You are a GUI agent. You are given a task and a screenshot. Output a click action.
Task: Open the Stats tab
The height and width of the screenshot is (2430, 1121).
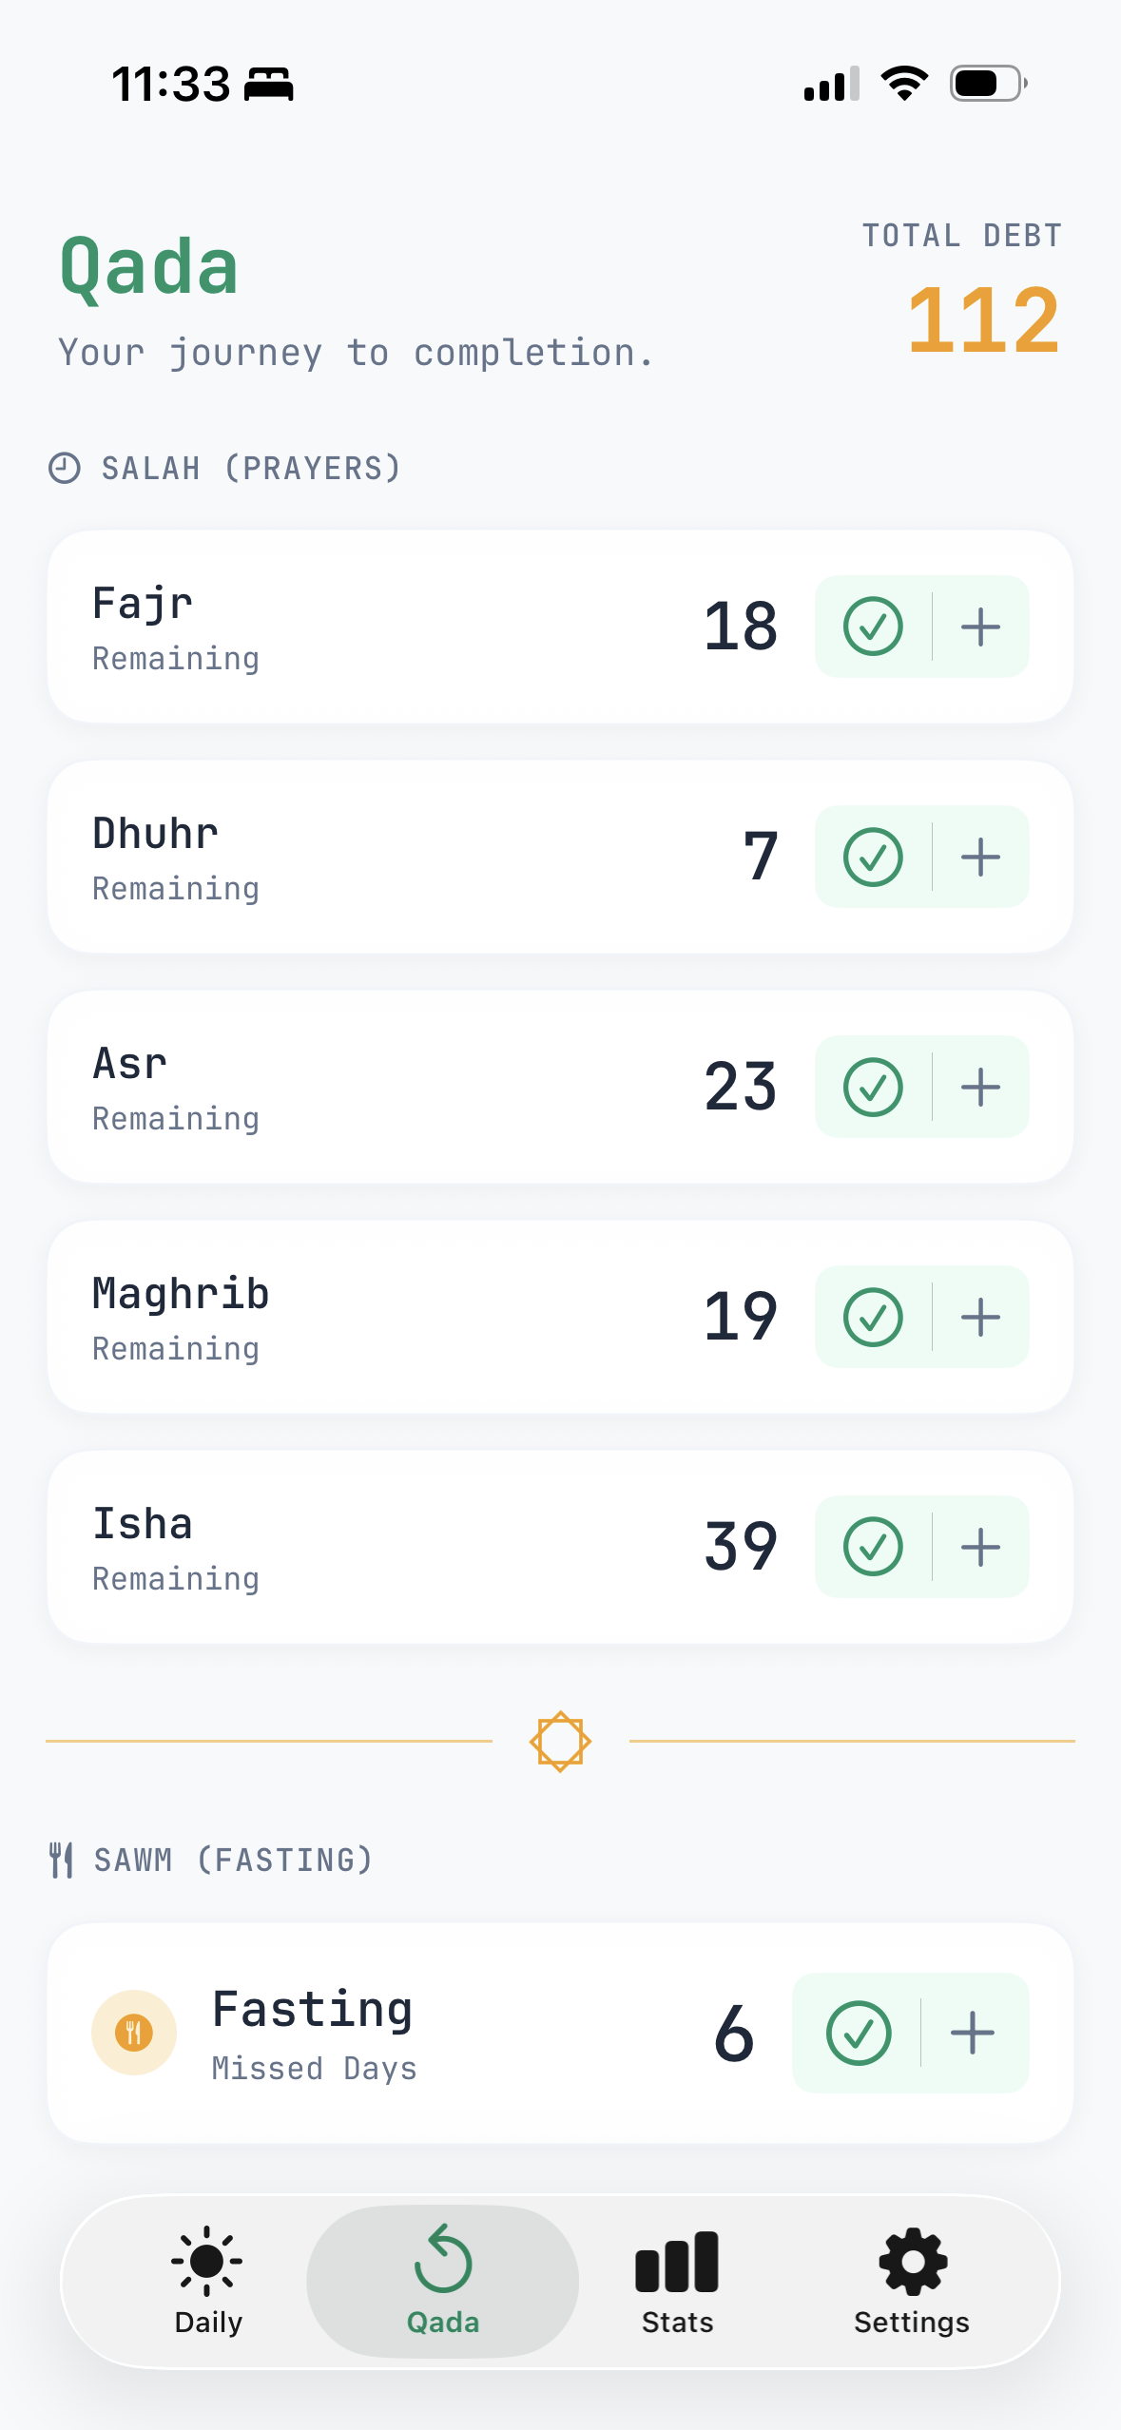[x=677, y=2280]
